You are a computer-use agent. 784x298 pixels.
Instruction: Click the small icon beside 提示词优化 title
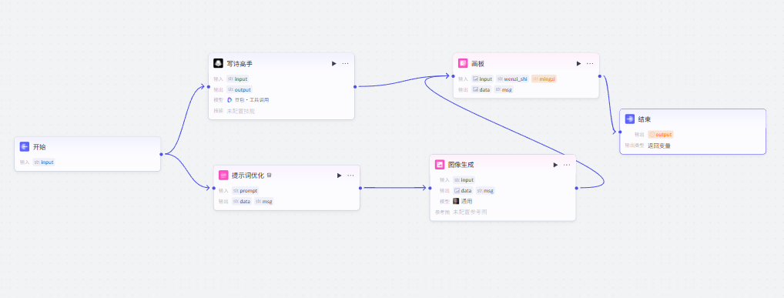click(269, 176)
